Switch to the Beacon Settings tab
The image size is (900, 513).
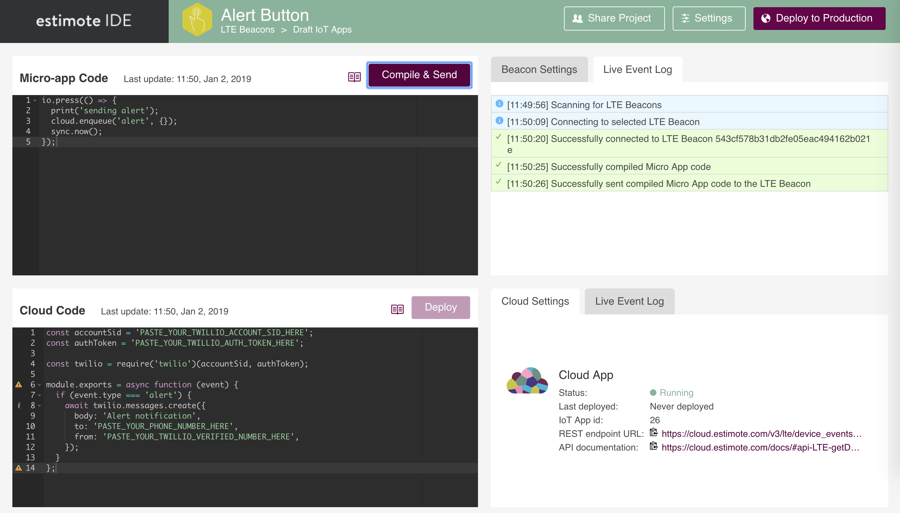[x=539, y=69]
